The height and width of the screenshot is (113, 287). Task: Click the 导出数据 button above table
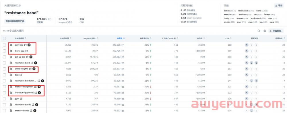point(276,31)
